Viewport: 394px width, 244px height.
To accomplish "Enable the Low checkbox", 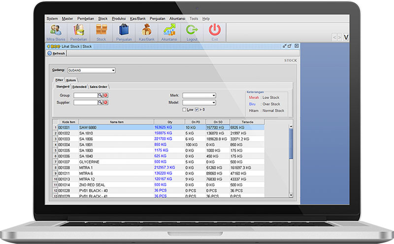I will 184,110.
